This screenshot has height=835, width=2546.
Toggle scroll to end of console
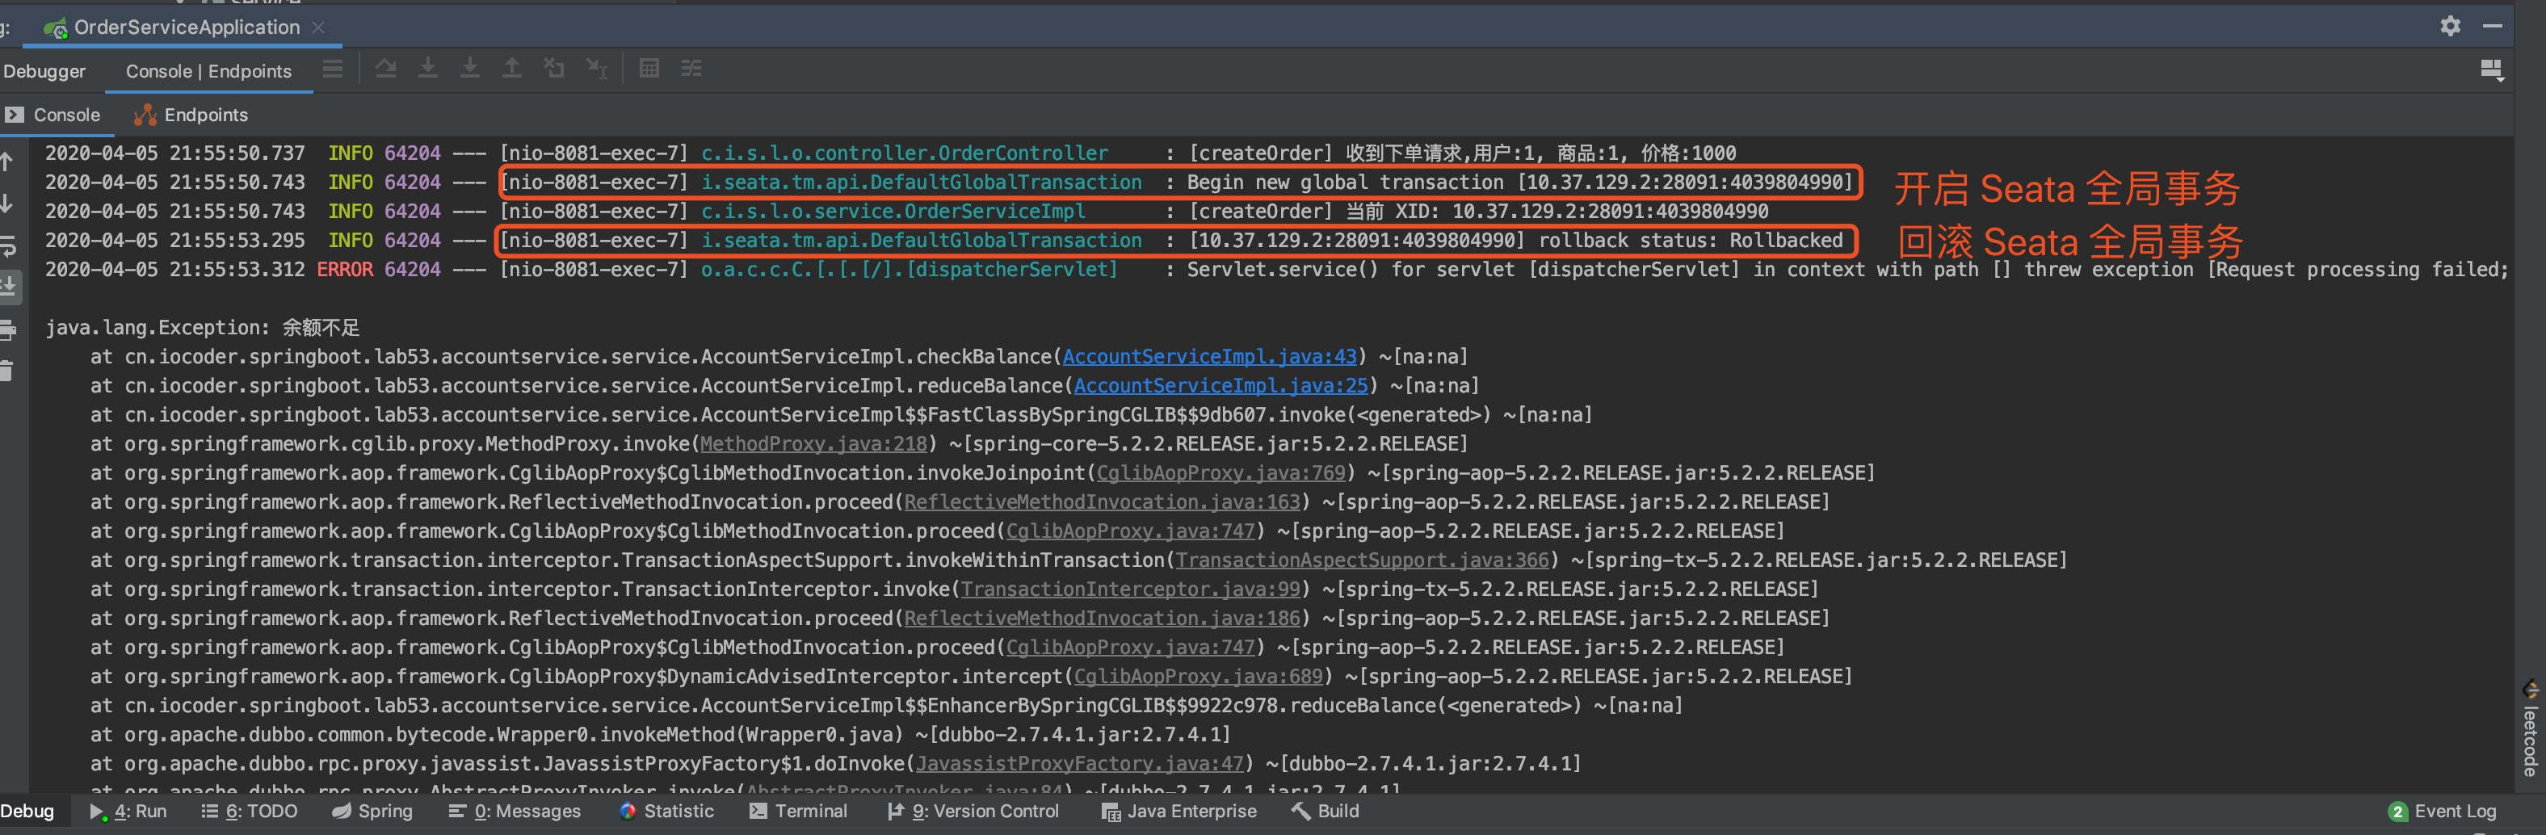8,287
